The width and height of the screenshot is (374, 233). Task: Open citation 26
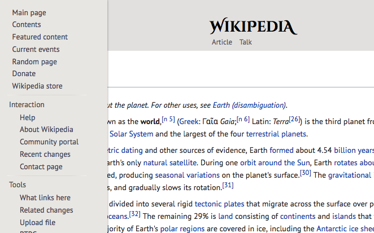point(294,119)
